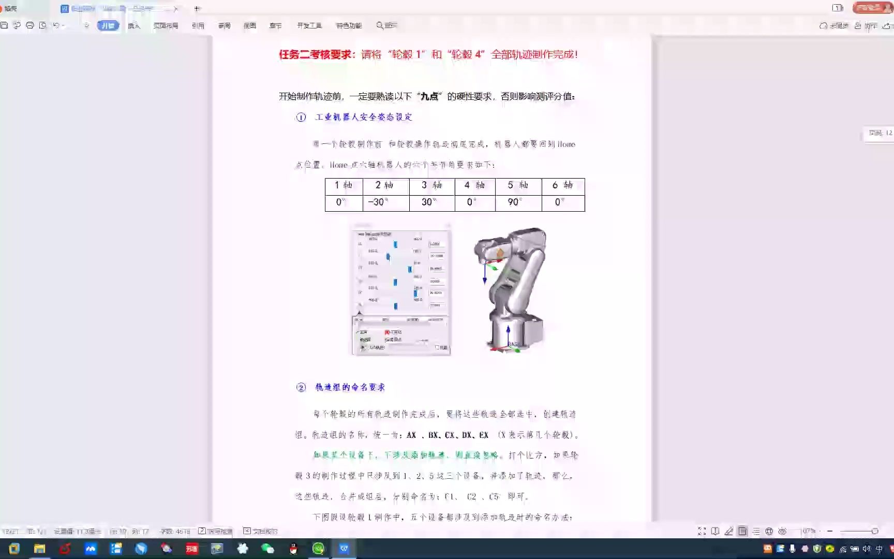This screenshot has height=559, width=894.
Task: Click the search magnifier in ribbon
Action: coord(380,25)
